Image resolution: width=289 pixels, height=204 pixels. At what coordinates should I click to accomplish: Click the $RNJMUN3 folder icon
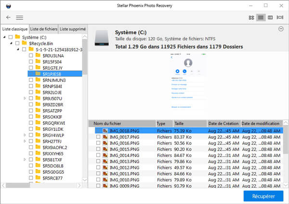click(x=38, y=80)
